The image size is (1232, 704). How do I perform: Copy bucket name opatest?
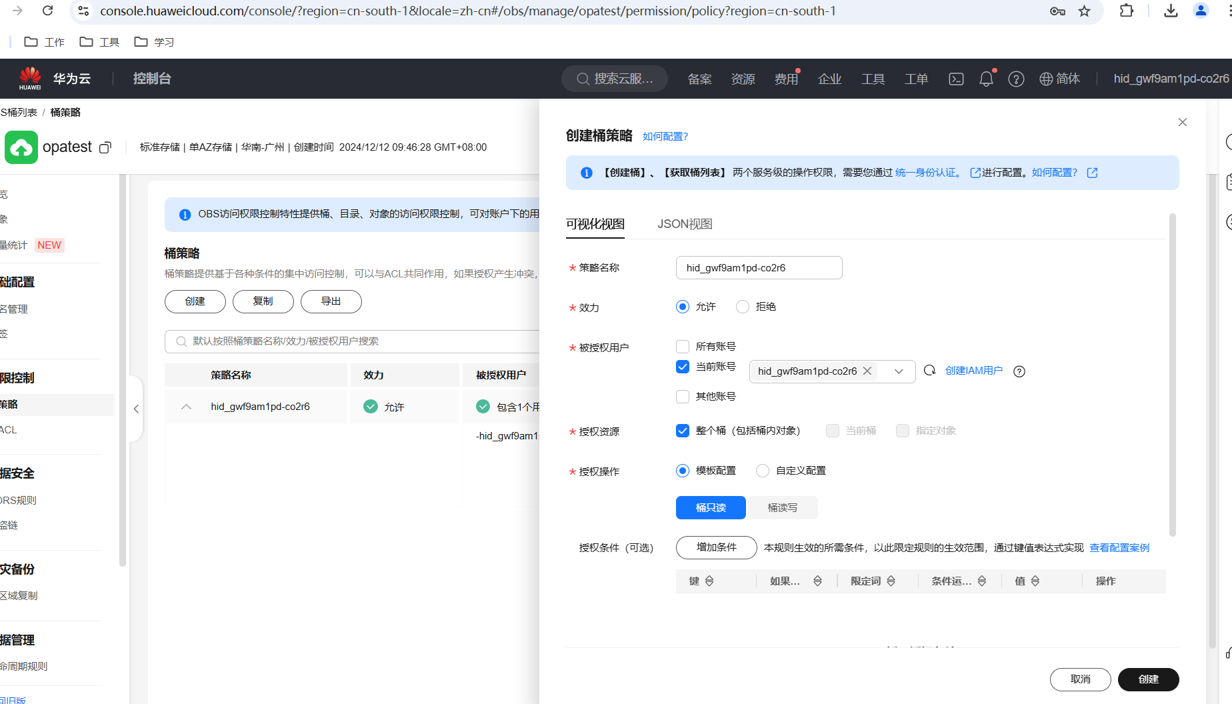(105, 147)
